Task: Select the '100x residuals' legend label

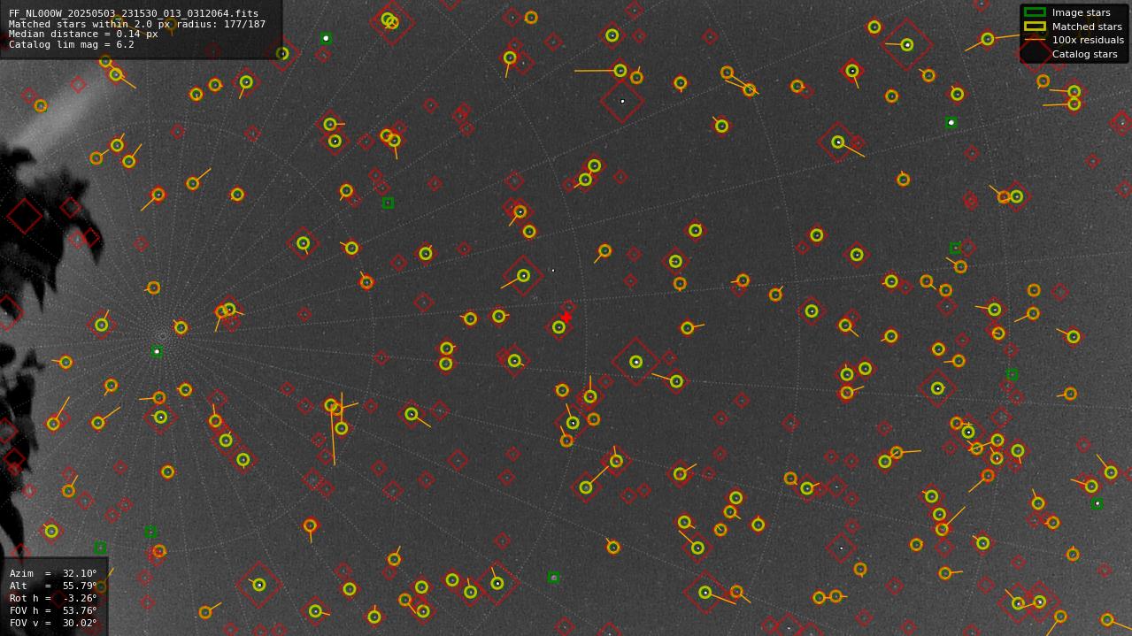Action: pyautogui.click(x=1088, y=41)
